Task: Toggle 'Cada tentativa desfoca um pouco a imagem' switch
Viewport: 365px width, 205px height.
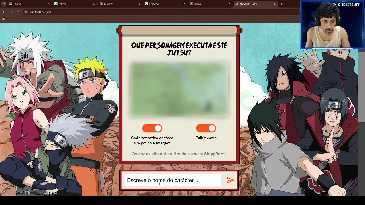Action: coord(152,128)
